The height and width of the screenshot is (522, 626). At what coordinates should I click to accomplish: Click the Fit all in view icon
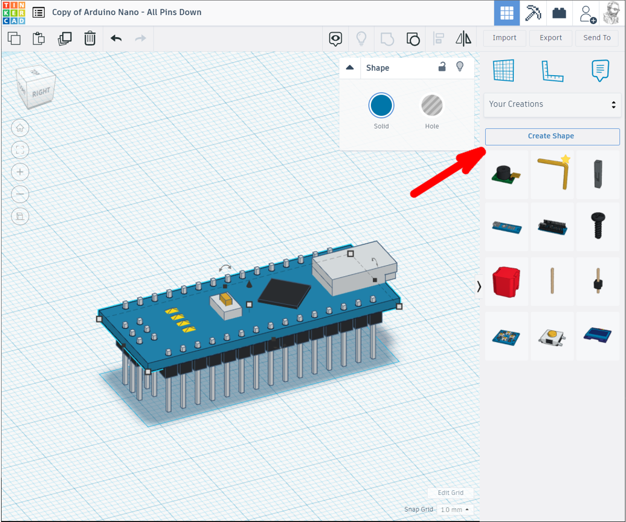[x=20, y=150]
